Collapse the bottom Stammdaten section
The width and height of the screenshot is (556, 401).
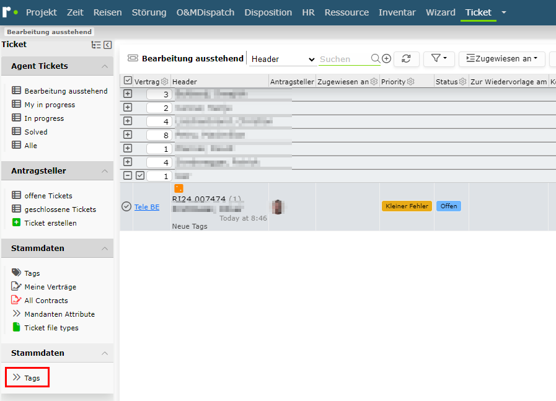click(105, 353)
